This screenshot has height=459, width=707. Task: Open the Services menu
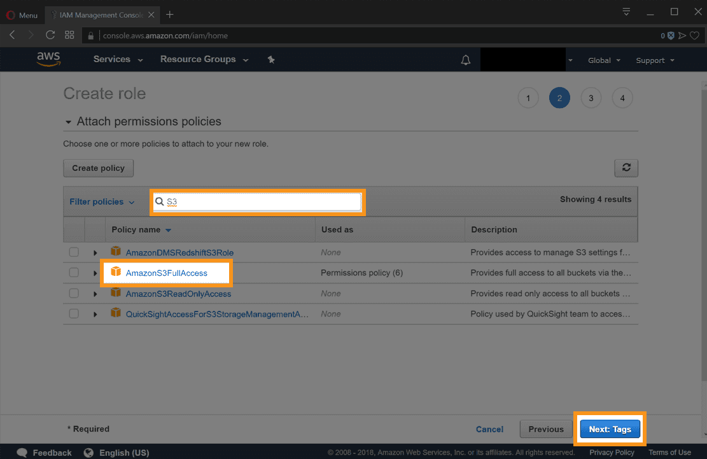[x=118, y=59]
